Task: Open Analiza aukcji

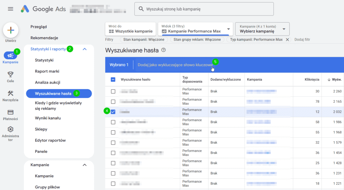Action: click(48, 82)
